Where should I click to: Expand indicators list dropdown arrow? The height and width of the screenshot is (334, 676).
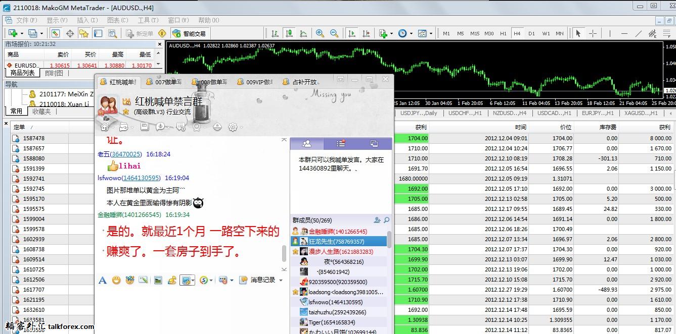click(391, 34)
